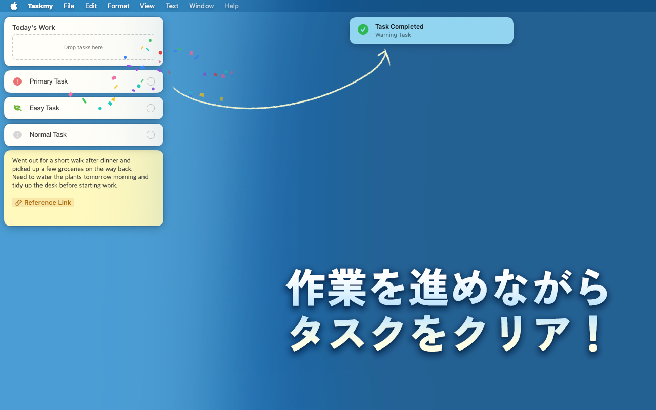Image resolution: width=656 pixels, height=410 pixels.
Task: Open the Format menu
Action: [118, 6]
